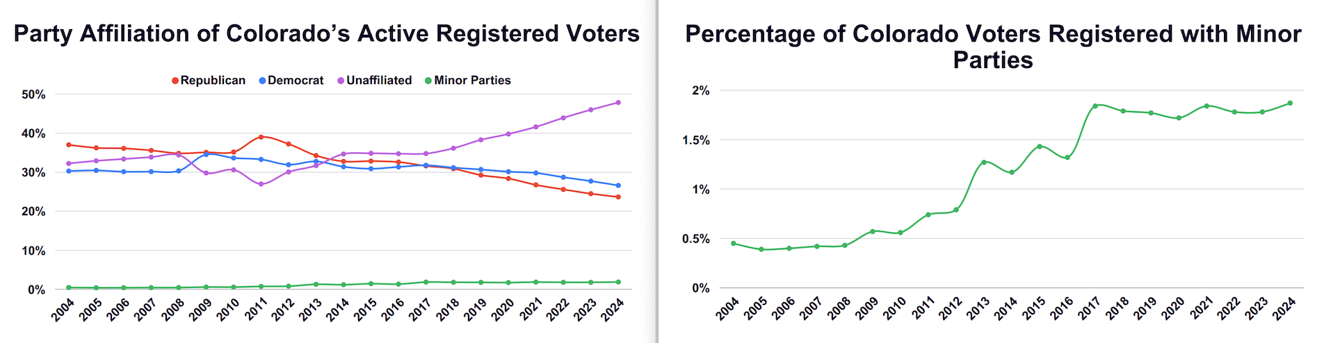This screenshot has height=343, width=1324.
Task: Select the Unaffiliated 2011 low data point
Action: point(261,184)
